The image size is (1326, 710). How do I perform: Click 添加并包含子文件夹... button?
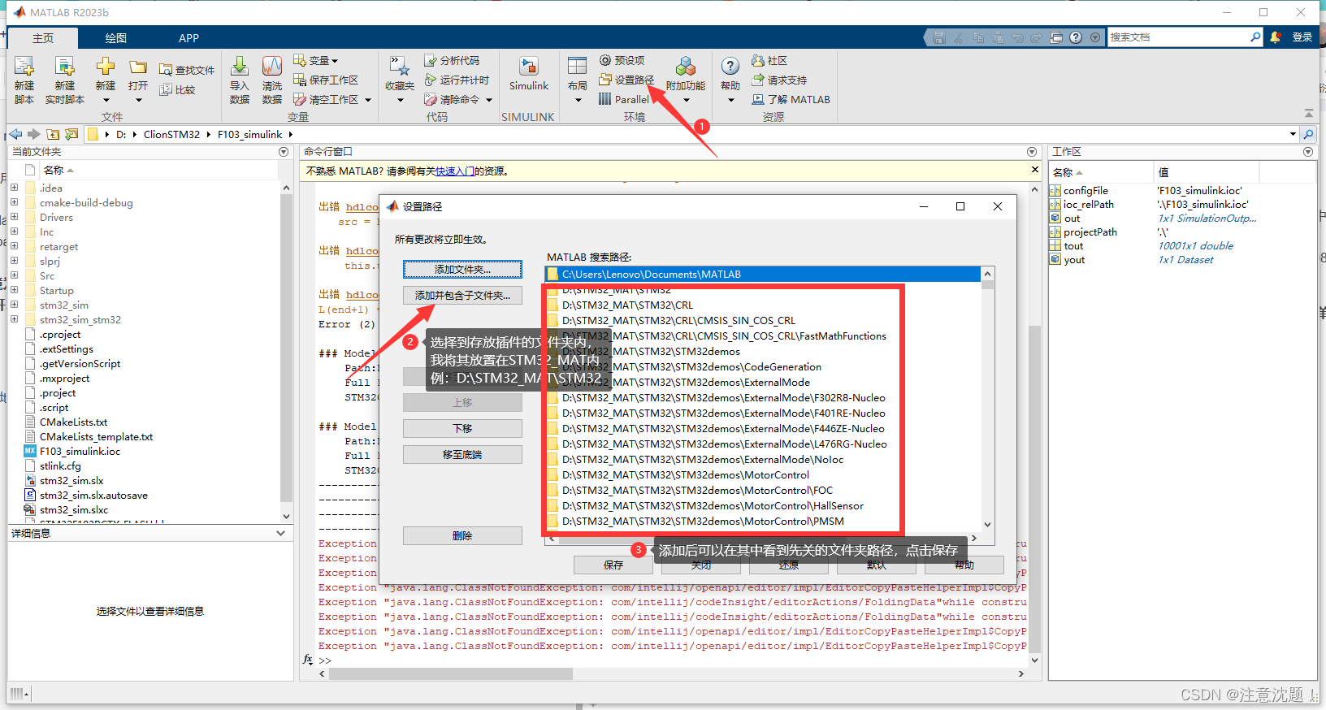pos(462,295)
